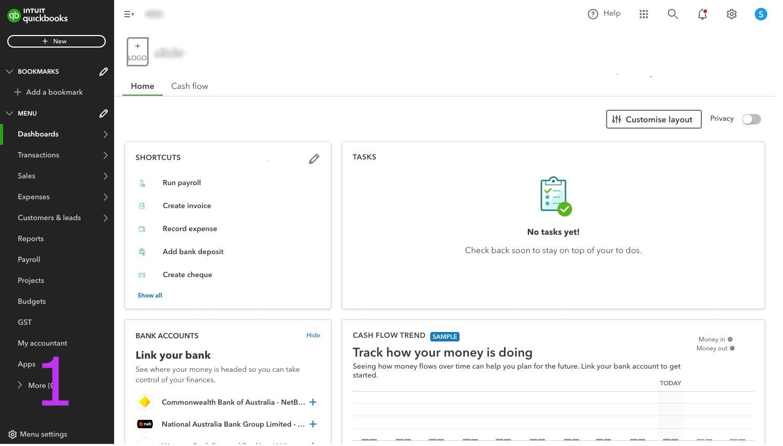Open the apps grid icon
This screenshot has width=783, height=446.
pyautogui.click(x=643, y=15)
